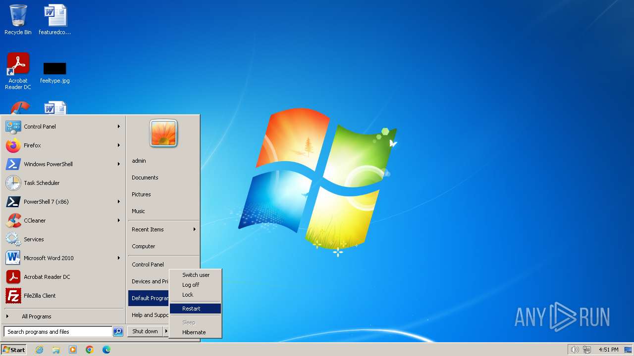Launch Microsoft Edge from taskbar
Screen dimensions: 634x356
tap(106, 350)
